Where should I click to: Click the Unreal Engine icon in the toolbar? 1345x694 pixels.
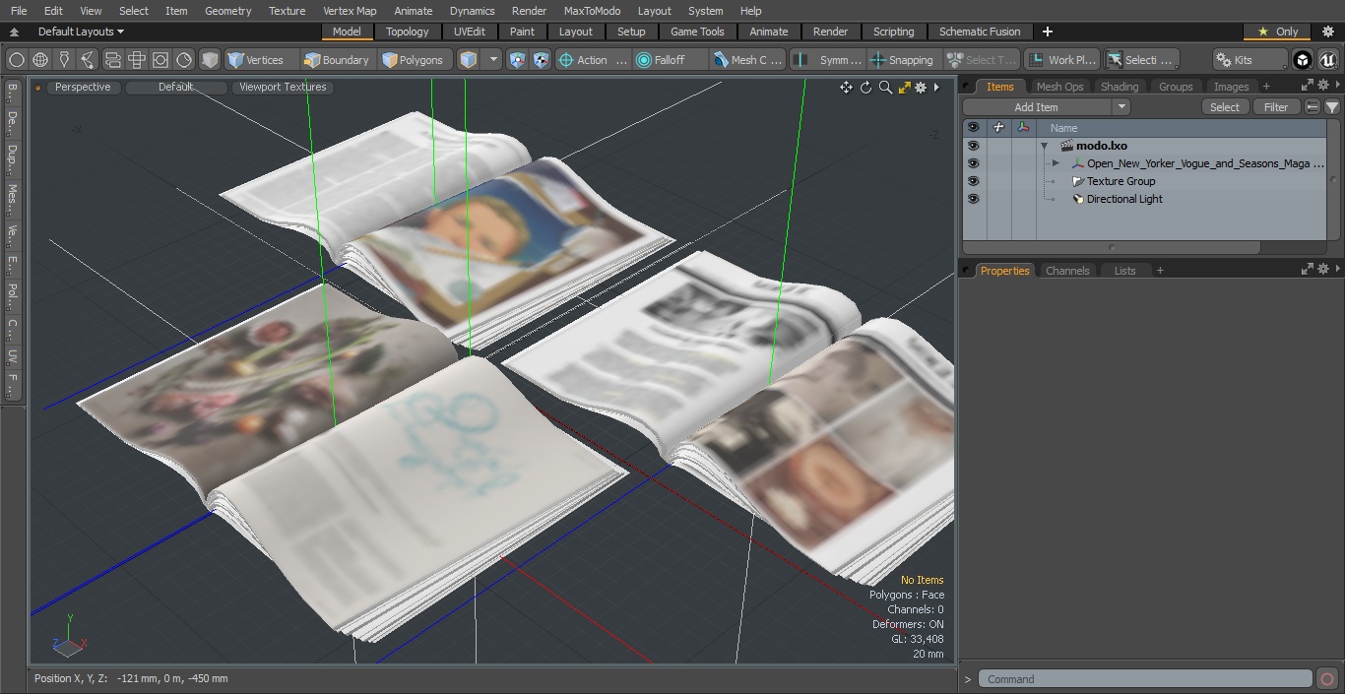[x=1327, y=60]
